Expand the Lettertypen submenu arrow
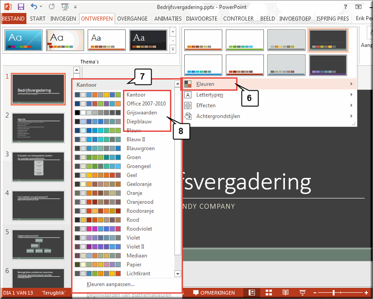The height and width of the screenshot is (299, 373). point(352,95)
